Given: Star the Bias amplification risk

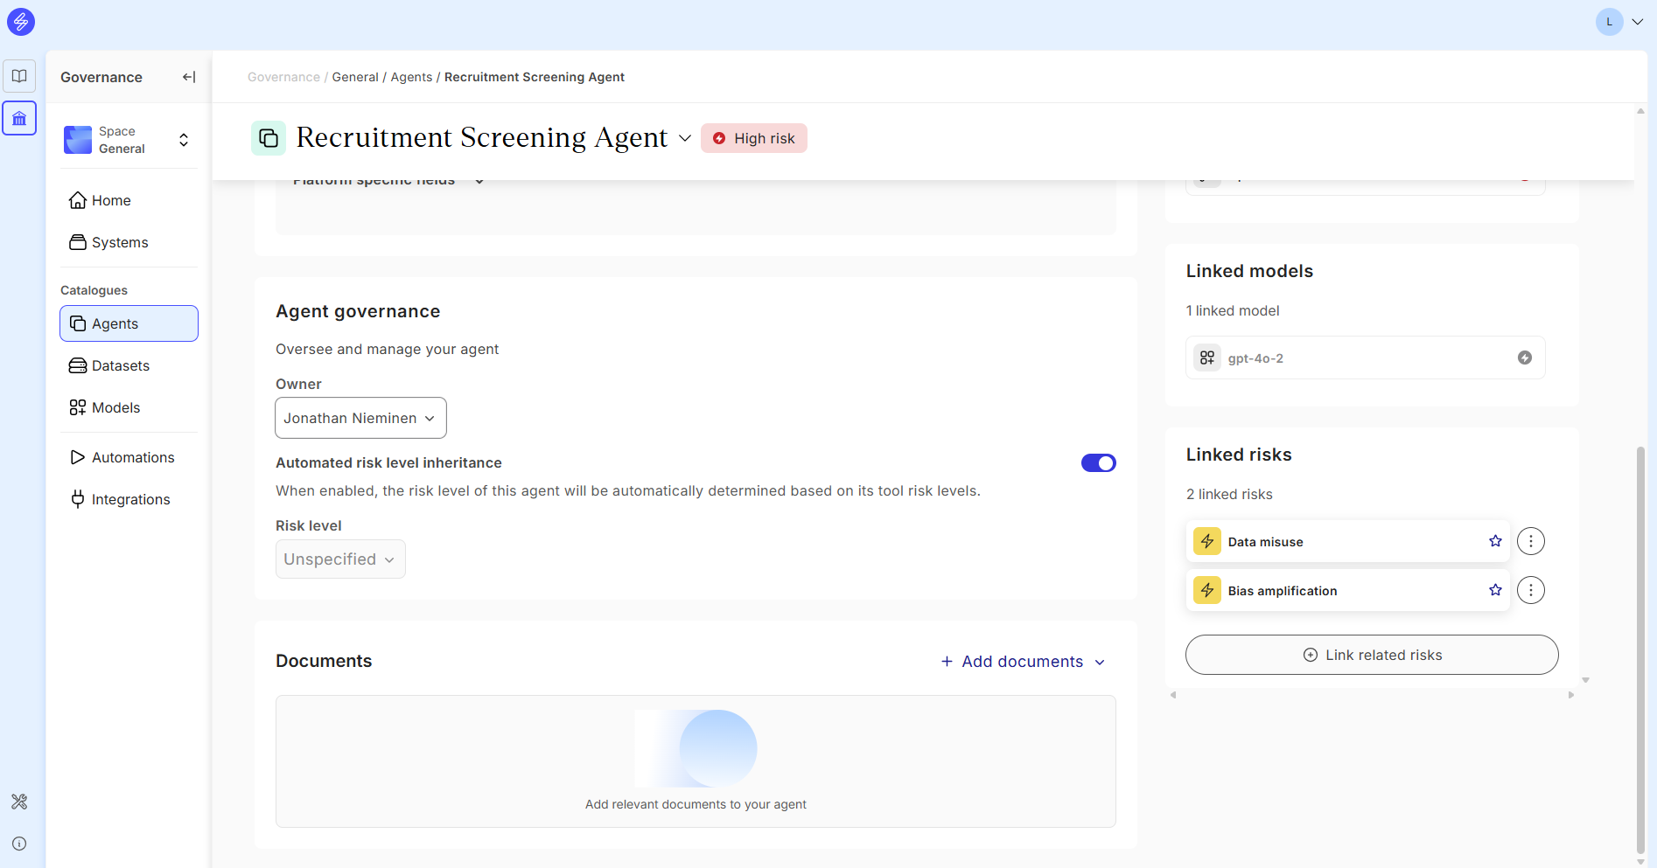Looking at the screenshot, I should click(x=1495, y=590).
